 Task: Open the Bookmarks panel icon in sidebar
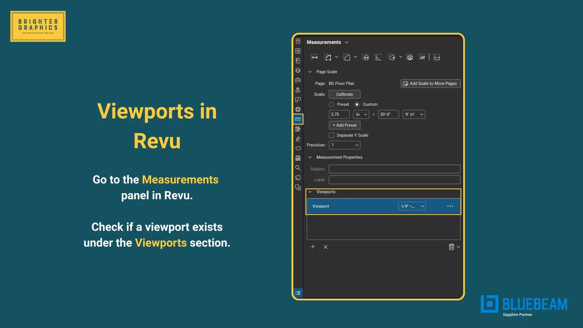click(298, 61)
